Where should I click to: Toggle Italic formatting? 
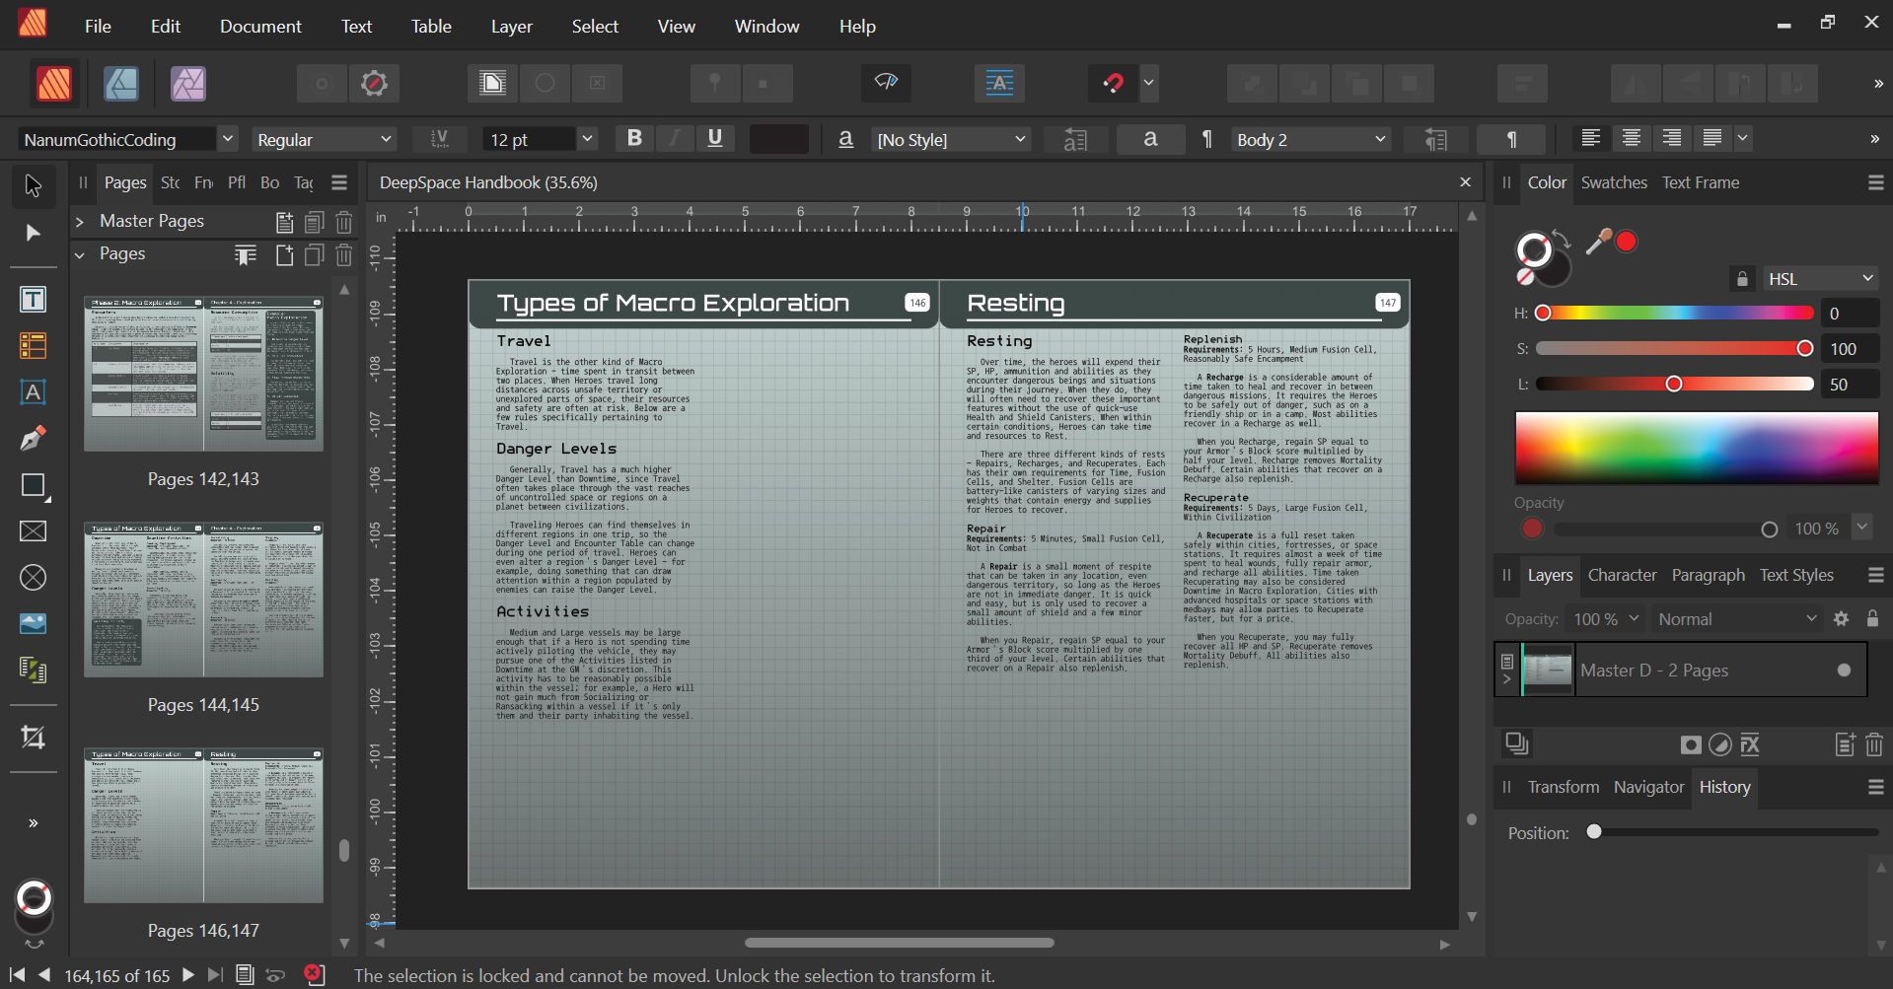click(x=675, y=139)
